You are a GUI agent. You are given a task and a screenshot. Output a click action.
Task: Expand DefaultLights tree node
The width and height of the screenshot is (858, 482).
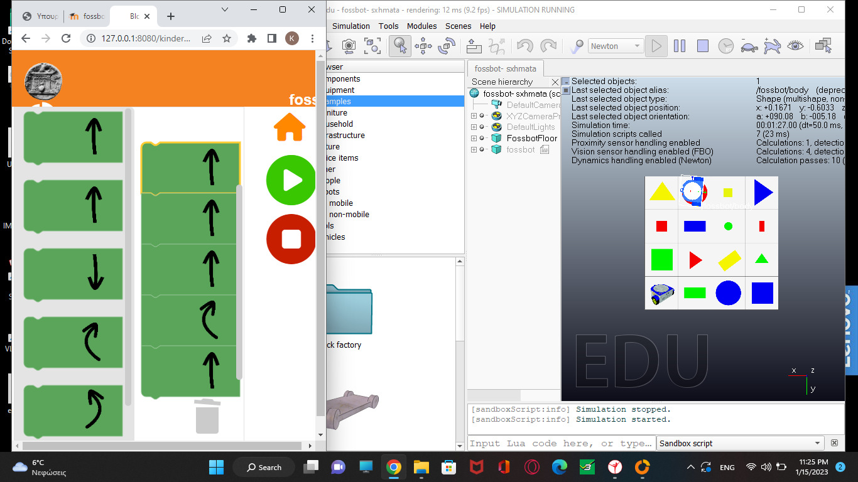474,127
